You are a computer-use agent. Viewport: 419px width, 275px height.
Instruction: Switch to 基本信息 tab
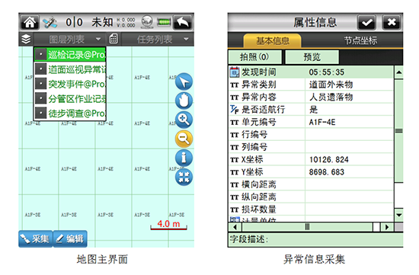272,40
